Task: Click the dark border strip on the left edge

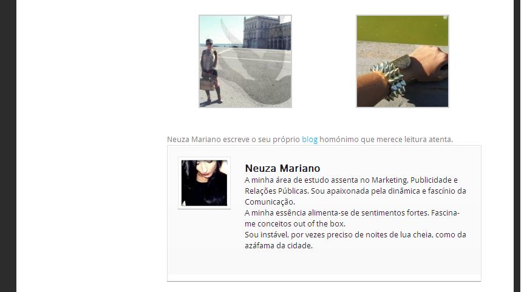Action: 8,146
